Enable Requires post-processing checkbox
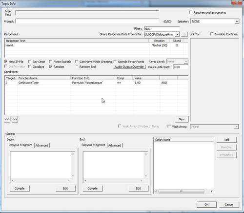244x213 pixels. click(190, 12)
